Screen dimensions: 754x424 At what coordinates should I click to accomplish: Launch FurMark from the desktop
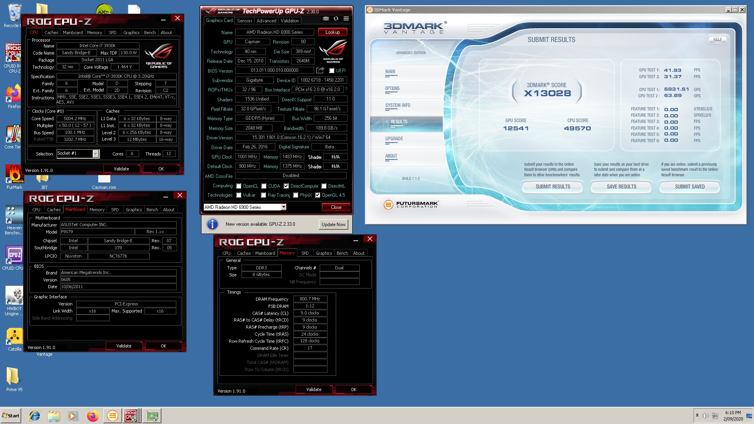(x=14, y=177)
